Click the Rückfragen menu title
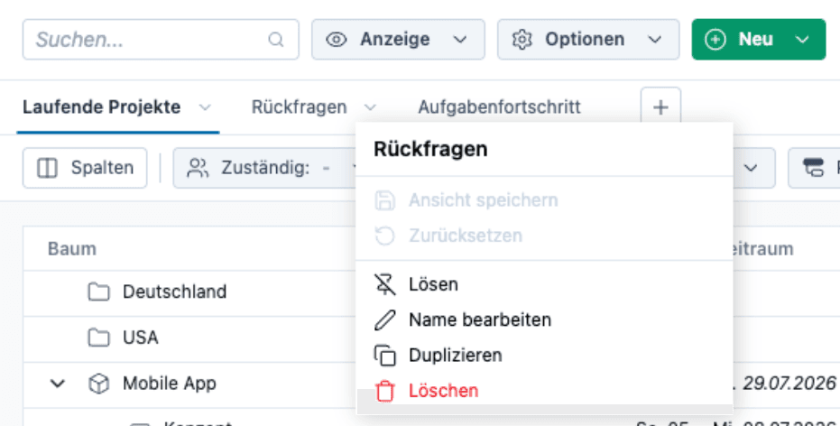Image resolution: width=840 pixels, height=426 pixels. tap(430, 149)
